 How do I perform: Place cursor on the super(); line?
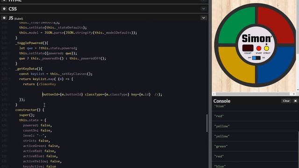pos(27,115)
